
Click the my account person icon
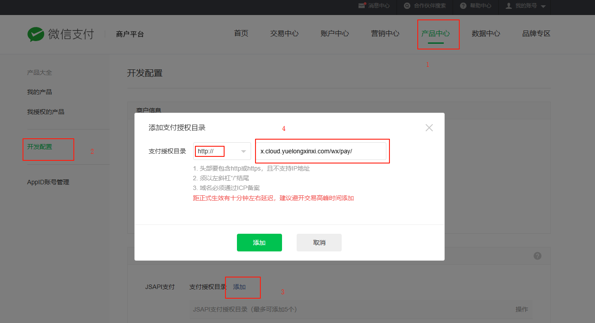pyautogui.click(x=509, y=6)
